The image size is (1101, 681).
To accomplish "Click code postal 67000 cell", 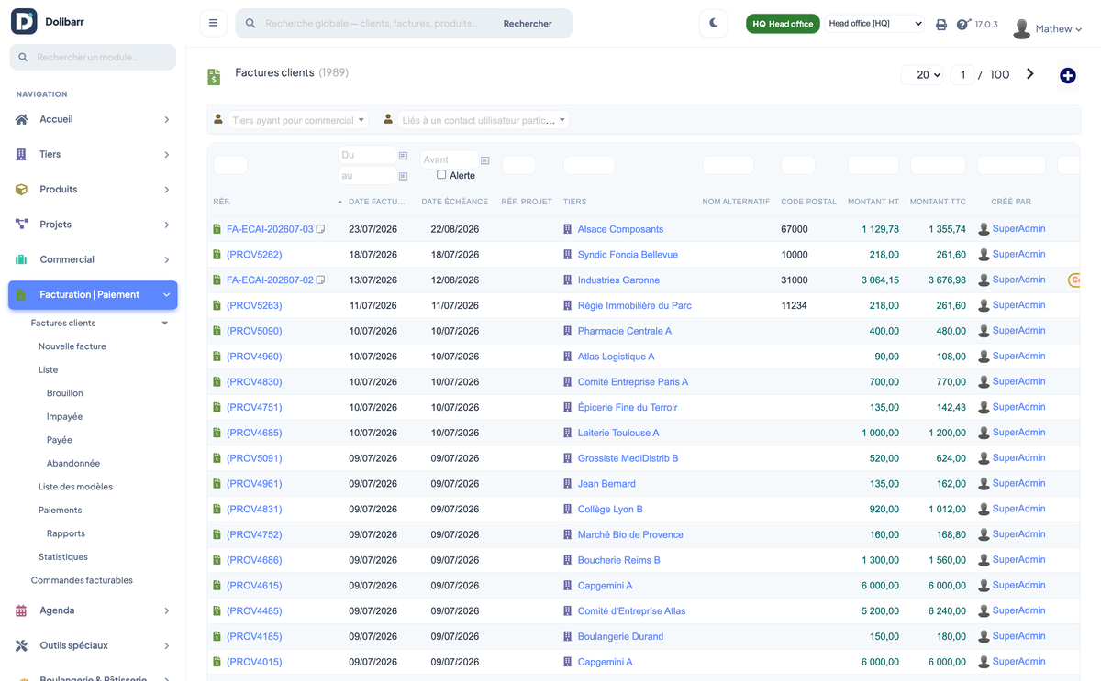I will pos(795,229).
